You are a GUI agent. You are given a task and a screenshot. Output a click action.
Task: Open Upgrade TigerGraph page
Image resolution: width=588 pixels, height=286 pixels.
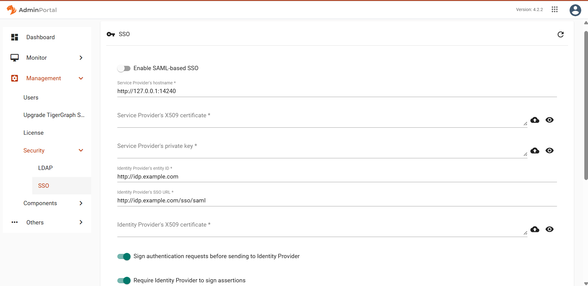(54, 115)
